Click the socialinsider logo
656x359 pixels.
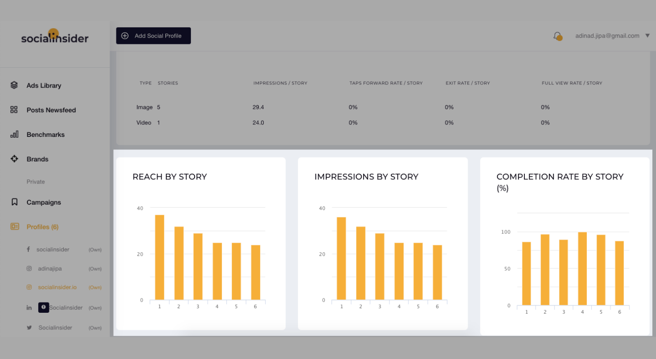click(55, 36)
